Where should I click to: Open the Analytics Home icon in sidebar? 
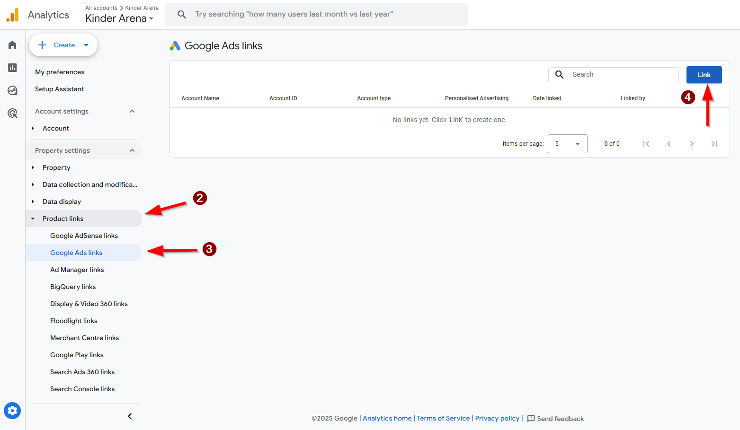12,45
